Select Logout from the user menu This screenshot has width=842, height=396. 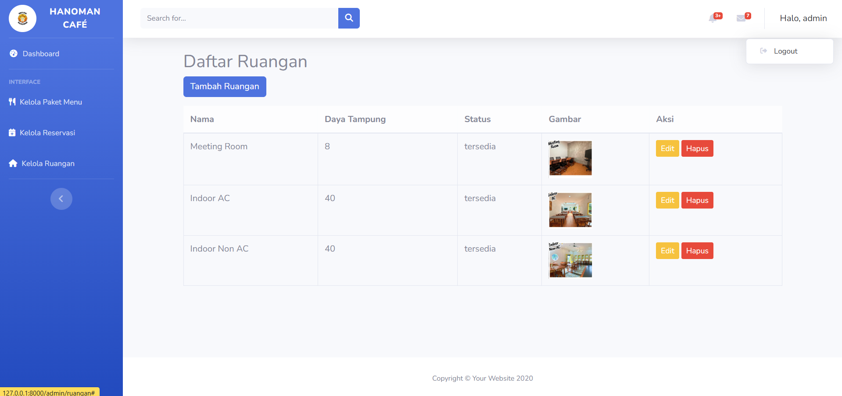tap(785, 51)
